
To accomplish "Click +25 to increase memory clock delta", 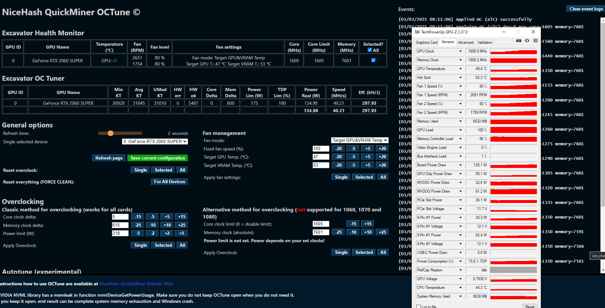I will [x=182, y=225].
